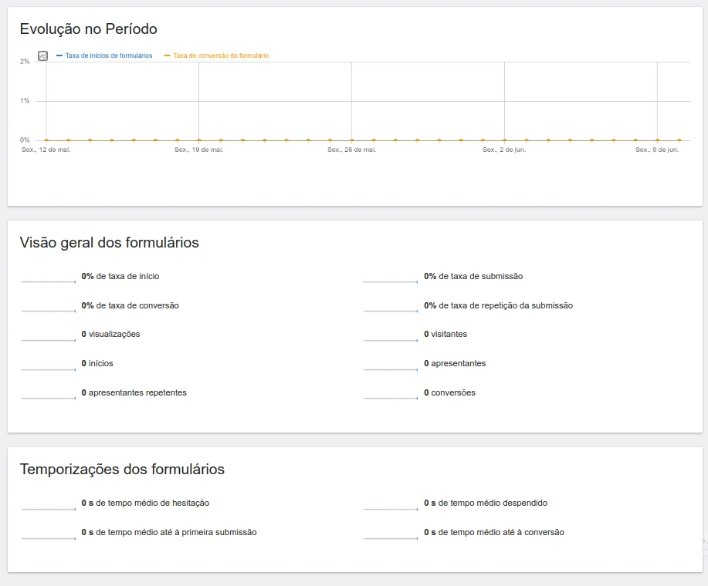Click the sparkline beside 'taxa de submissão'
Screen dimensions: 708x586
[x=391, y=279]
